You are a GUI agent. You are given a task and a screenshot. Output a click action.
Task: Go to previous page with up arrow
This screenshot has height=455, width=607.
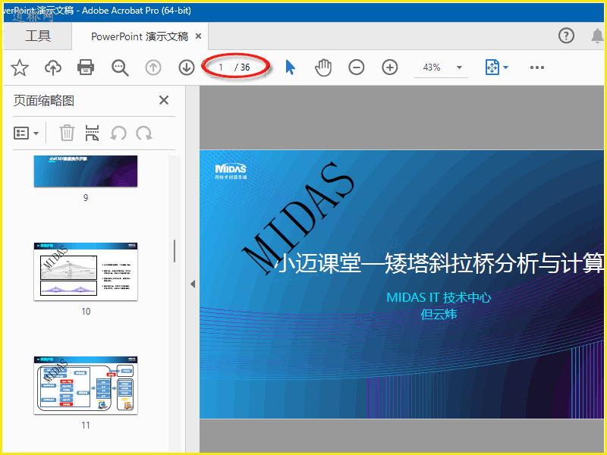pyautogui.click(x=153, y=67)
